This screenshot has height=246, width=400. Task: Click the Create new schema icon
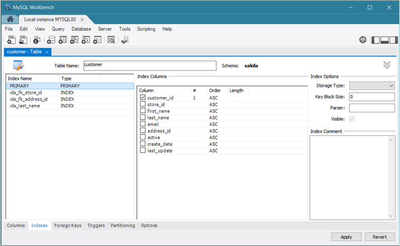(x=51, y=40)
